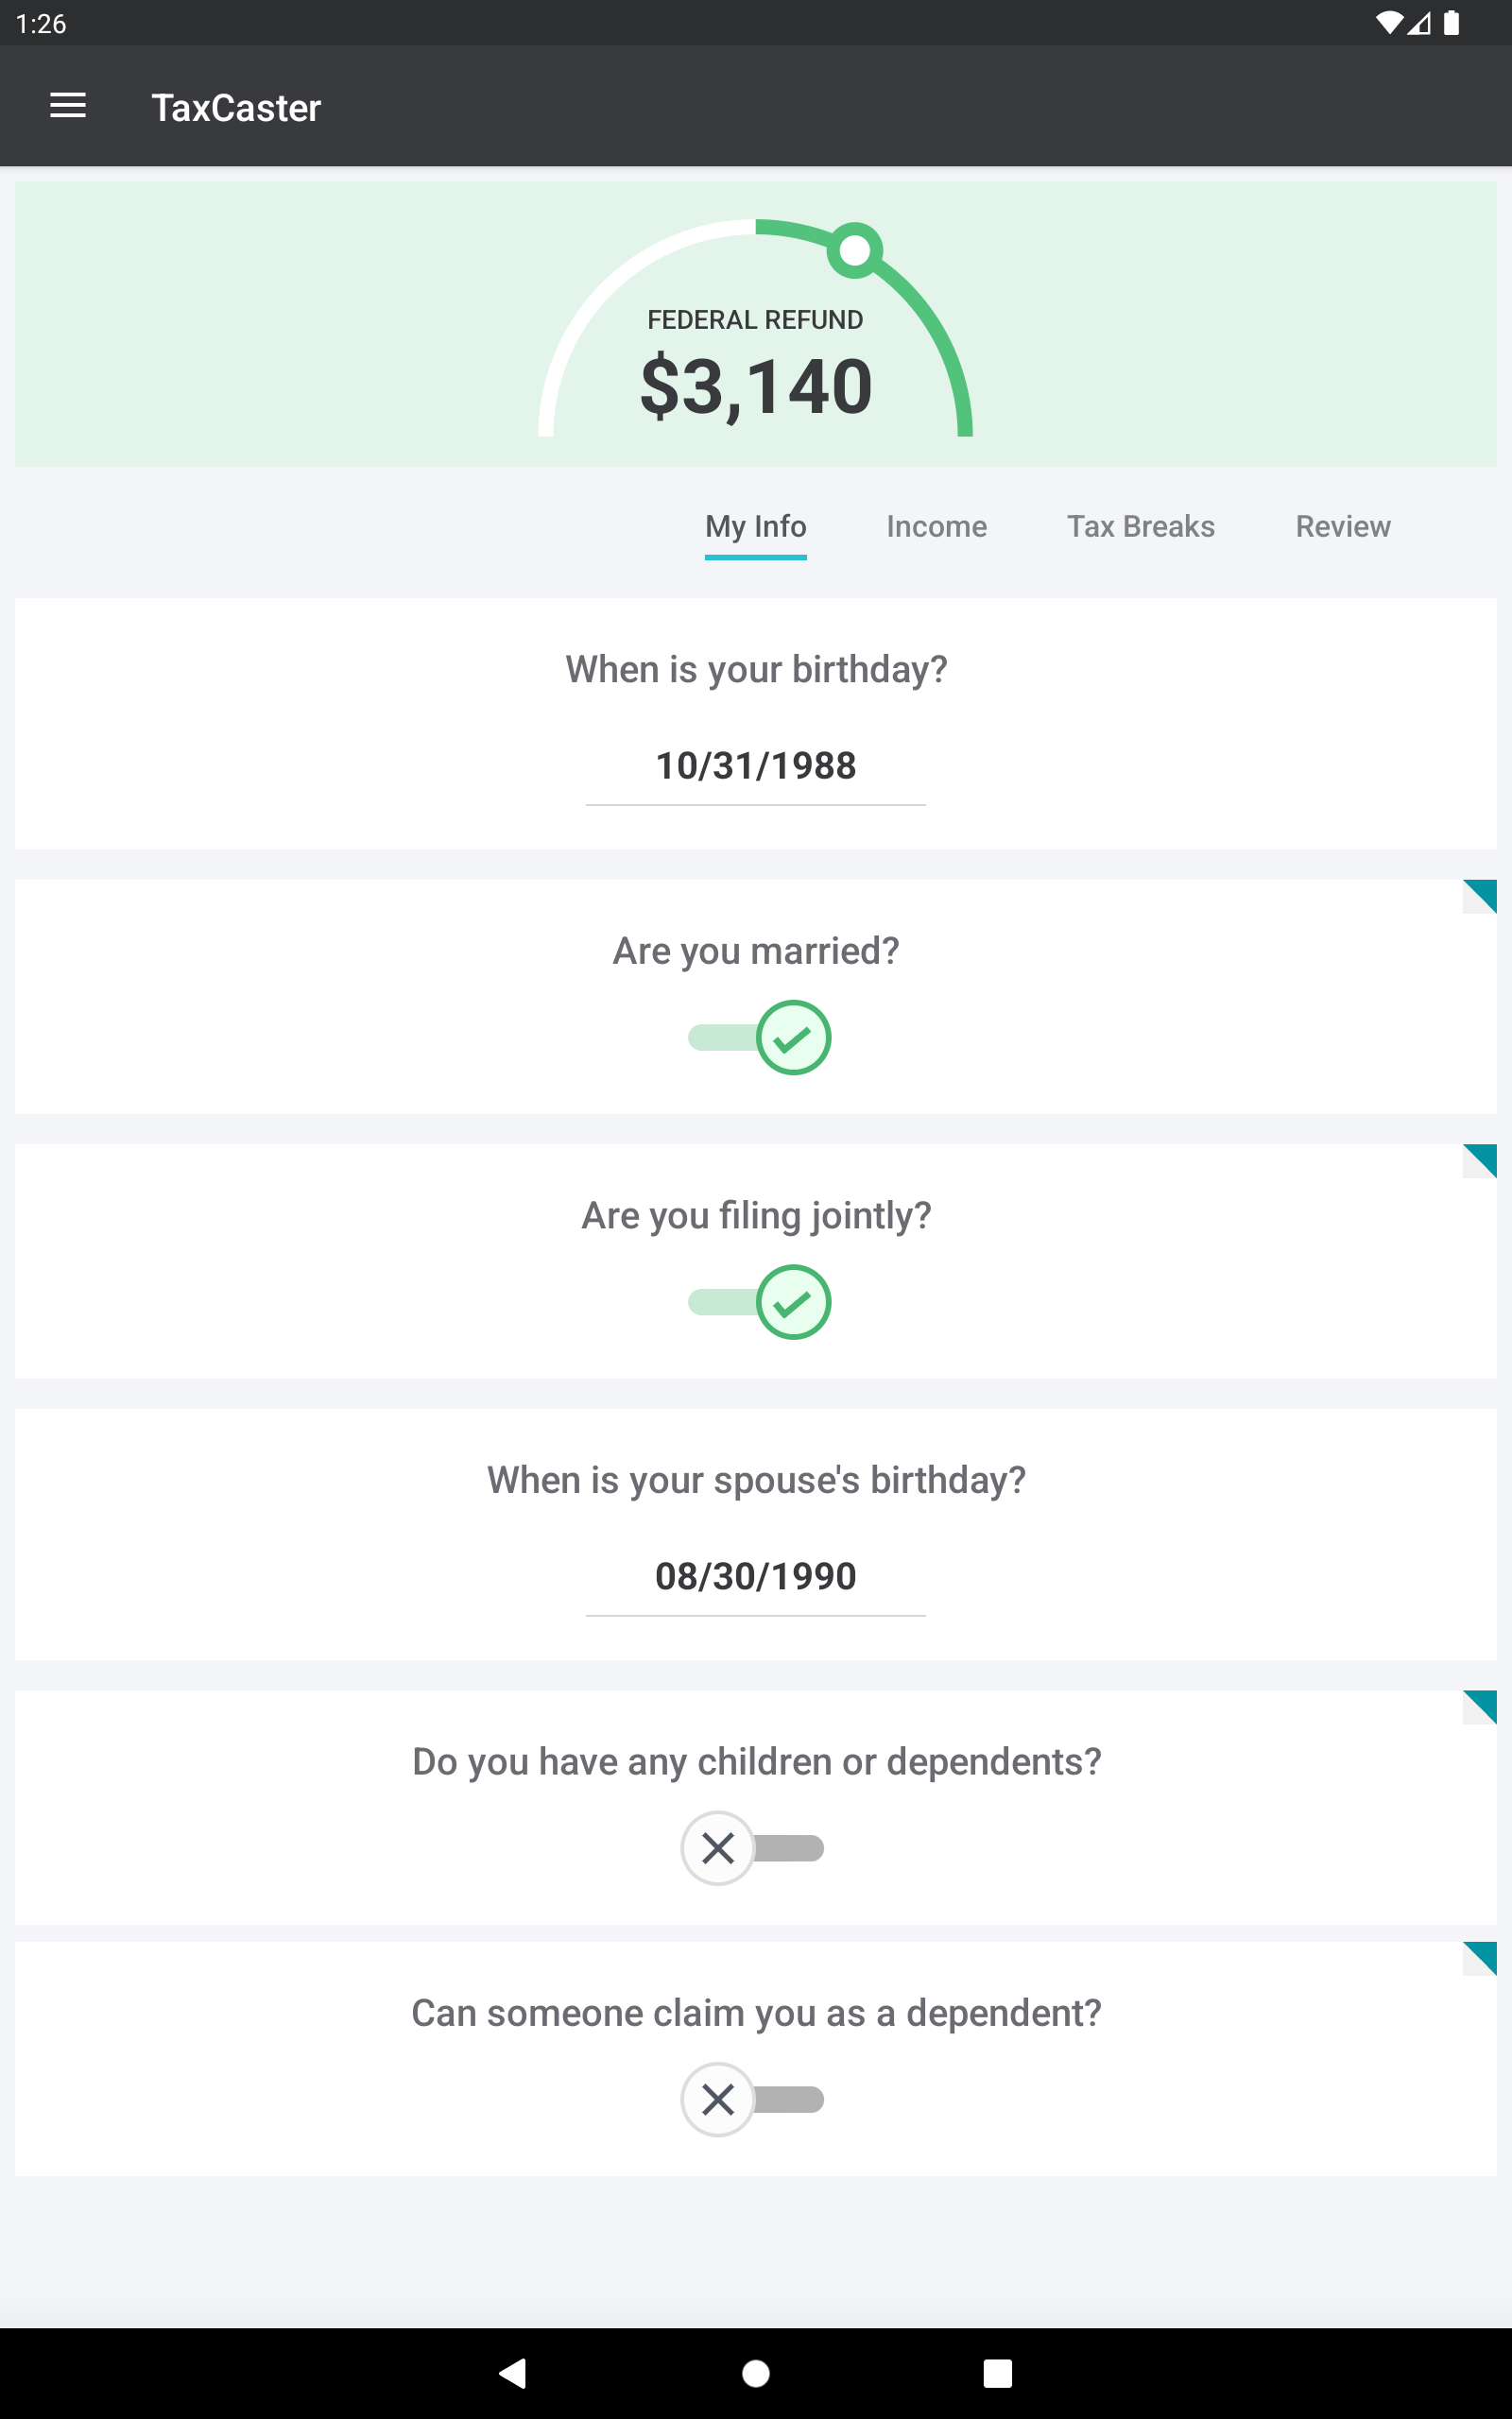Viewport: 1512px width, 2419px height.
Task: Tap the corner help flag on filing jointly card
Action: click(x=1479, y=1161)
